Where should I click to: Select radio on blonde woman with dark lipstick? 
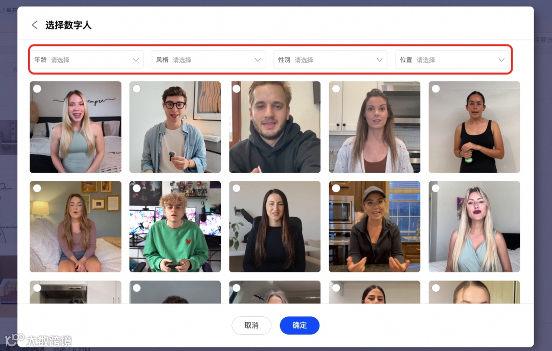(x=436, y=189)
